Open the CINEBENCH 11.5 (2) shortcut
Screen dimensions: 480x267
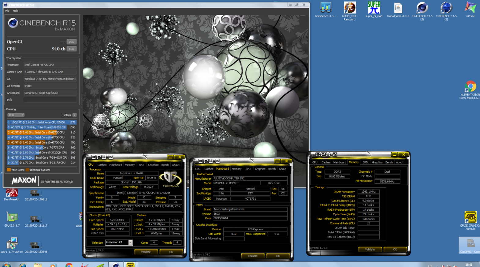pos(422,11)
